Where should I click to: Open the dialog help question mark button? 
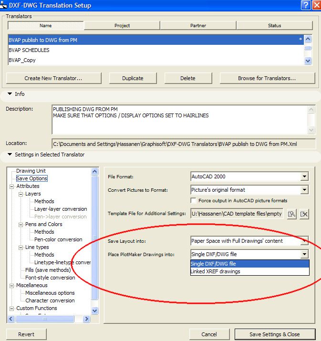point(305,5)
